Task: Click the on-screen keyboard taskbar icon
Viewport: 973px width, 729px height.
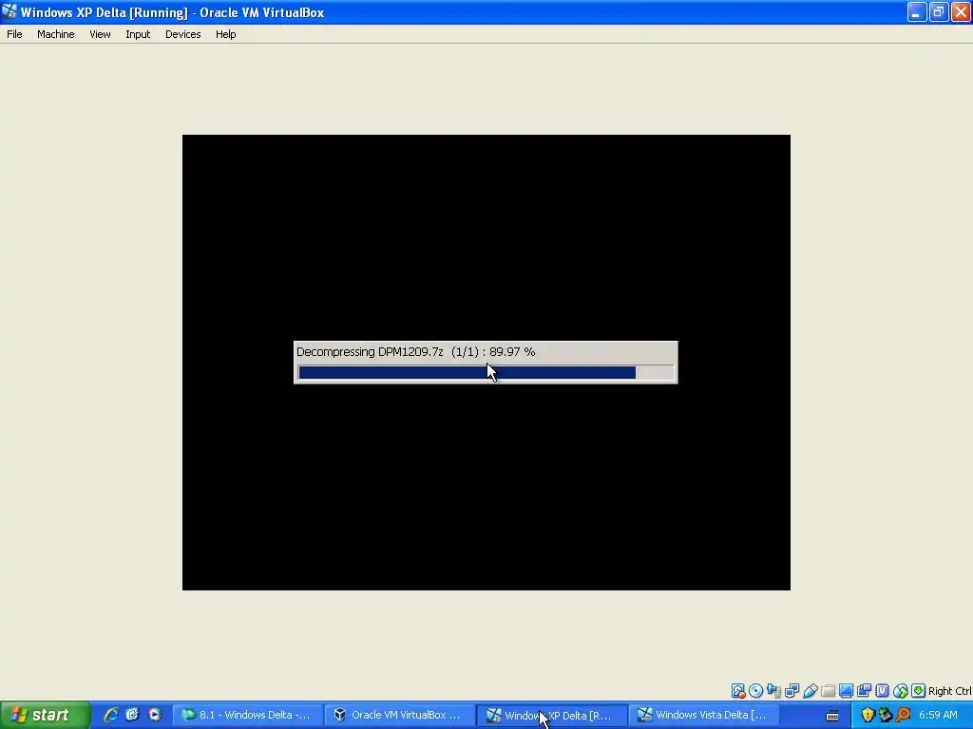Action: click(x=832, y=716)
